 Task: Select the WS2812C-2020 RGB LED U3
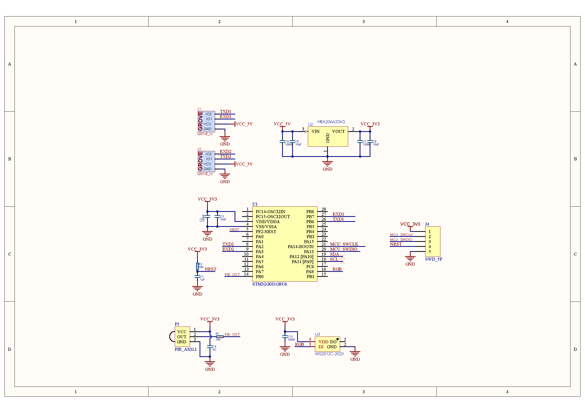coord(327,344)
